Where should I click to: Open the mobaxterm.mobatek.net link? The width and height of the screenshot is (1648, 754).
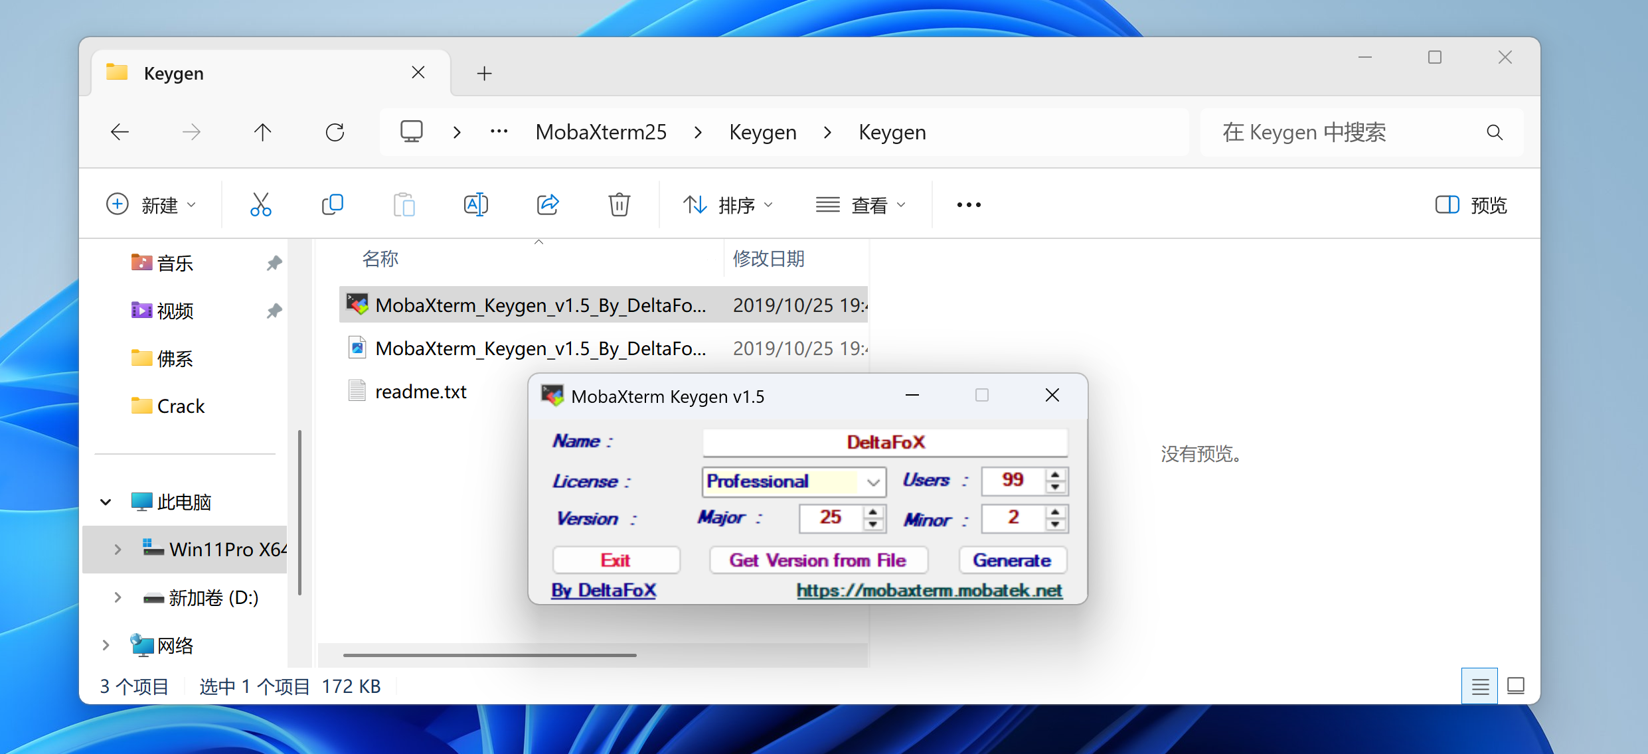click(929, 590)
